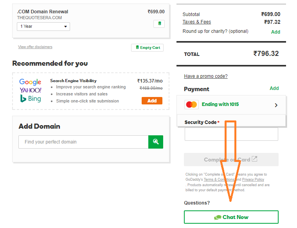The height and width of the screenshot is (228, 297).
Task: Expand the card ending with 1015
Action: tap(276, 105)
